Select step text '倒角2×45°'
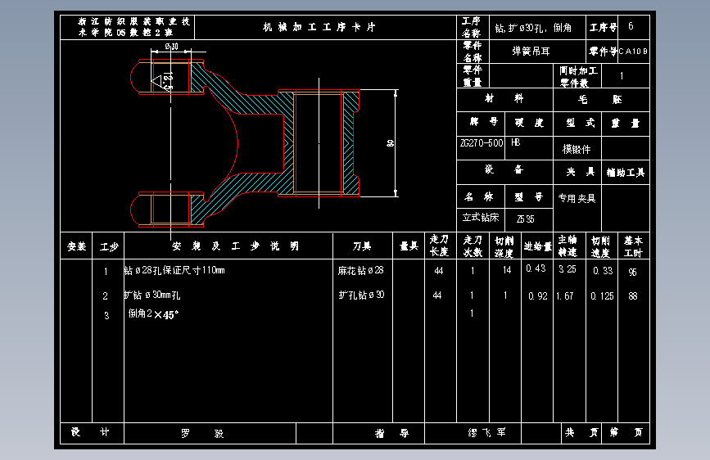The image size is (710, 460). coord(153,313)
